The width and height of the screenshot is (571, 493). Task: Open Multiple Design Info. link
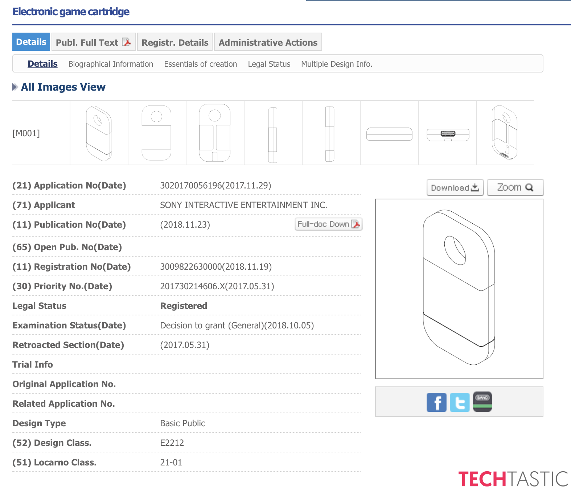336,64
